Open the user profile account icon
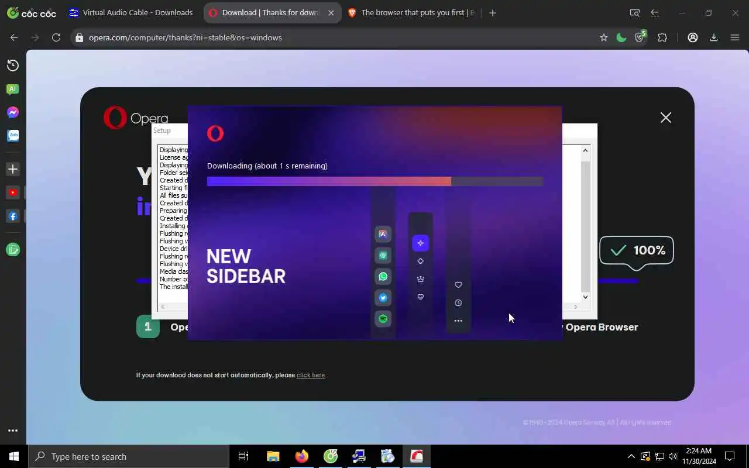The image size is (749, 468). click(x=693, y=37)
